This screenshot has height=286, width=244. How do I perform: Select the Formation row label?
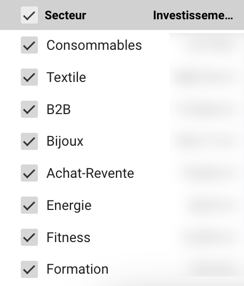pos(77,269)
